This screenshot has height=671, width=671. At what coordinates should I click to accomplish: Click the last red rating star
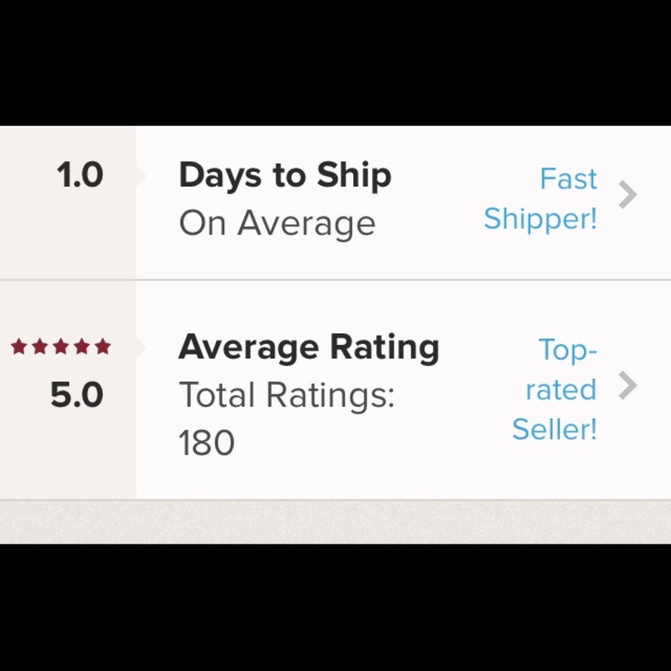103,346
